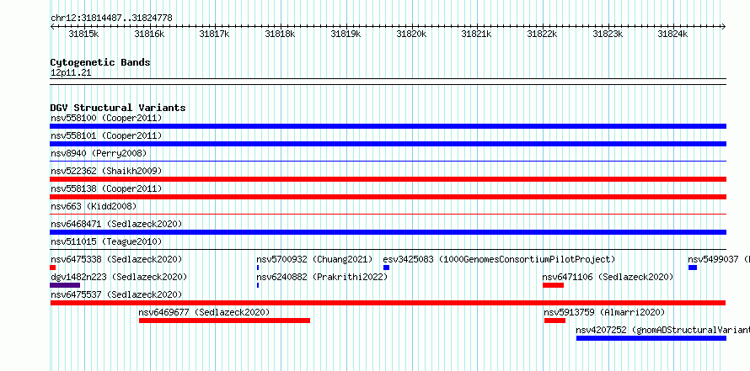The image size is (750, 371).
Task: Click the nsv6468471 (Sedlazeck2020) blue bar
Action: pyautogui.click(x=388, y=232)
